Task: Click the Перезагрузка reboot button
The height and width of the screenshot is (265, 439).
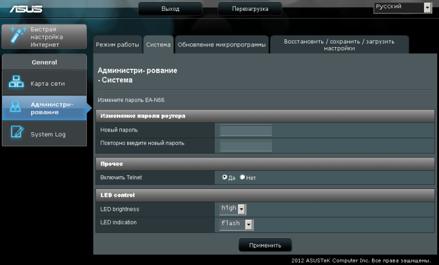Action: (x=250, y=9)
